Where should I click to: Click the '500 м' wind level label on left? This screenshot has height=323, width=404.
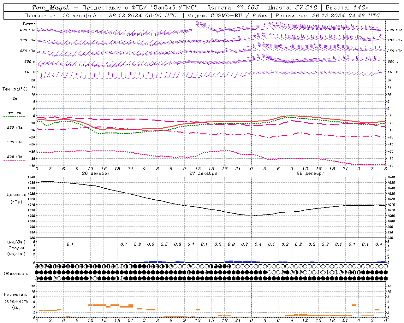tap(30, 62)
